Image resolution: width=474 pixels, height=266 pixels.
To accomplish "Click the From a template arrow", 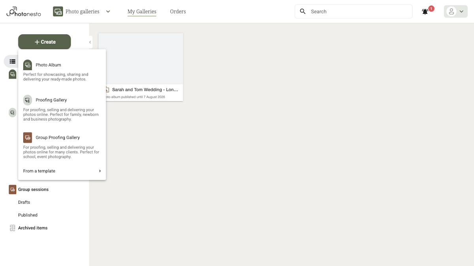I will [x=100, y=171].
